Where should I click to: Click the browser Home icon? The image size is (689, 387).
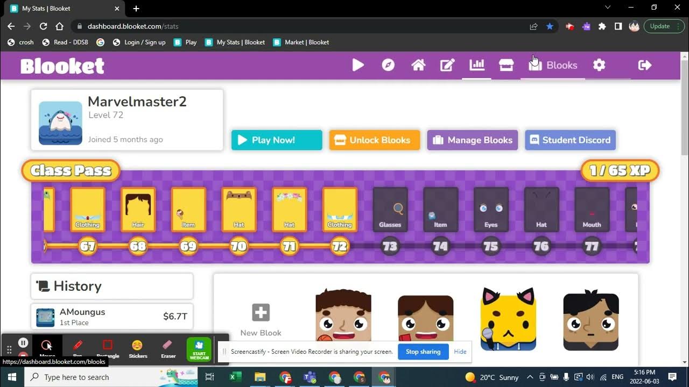[59, 26]
